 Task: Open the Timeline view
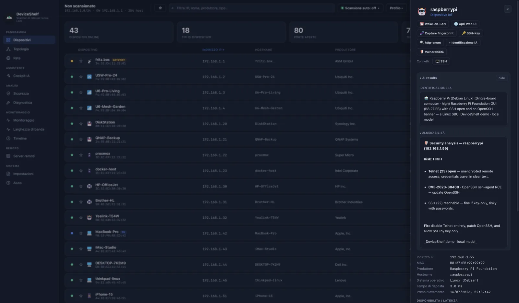point(29,138)
